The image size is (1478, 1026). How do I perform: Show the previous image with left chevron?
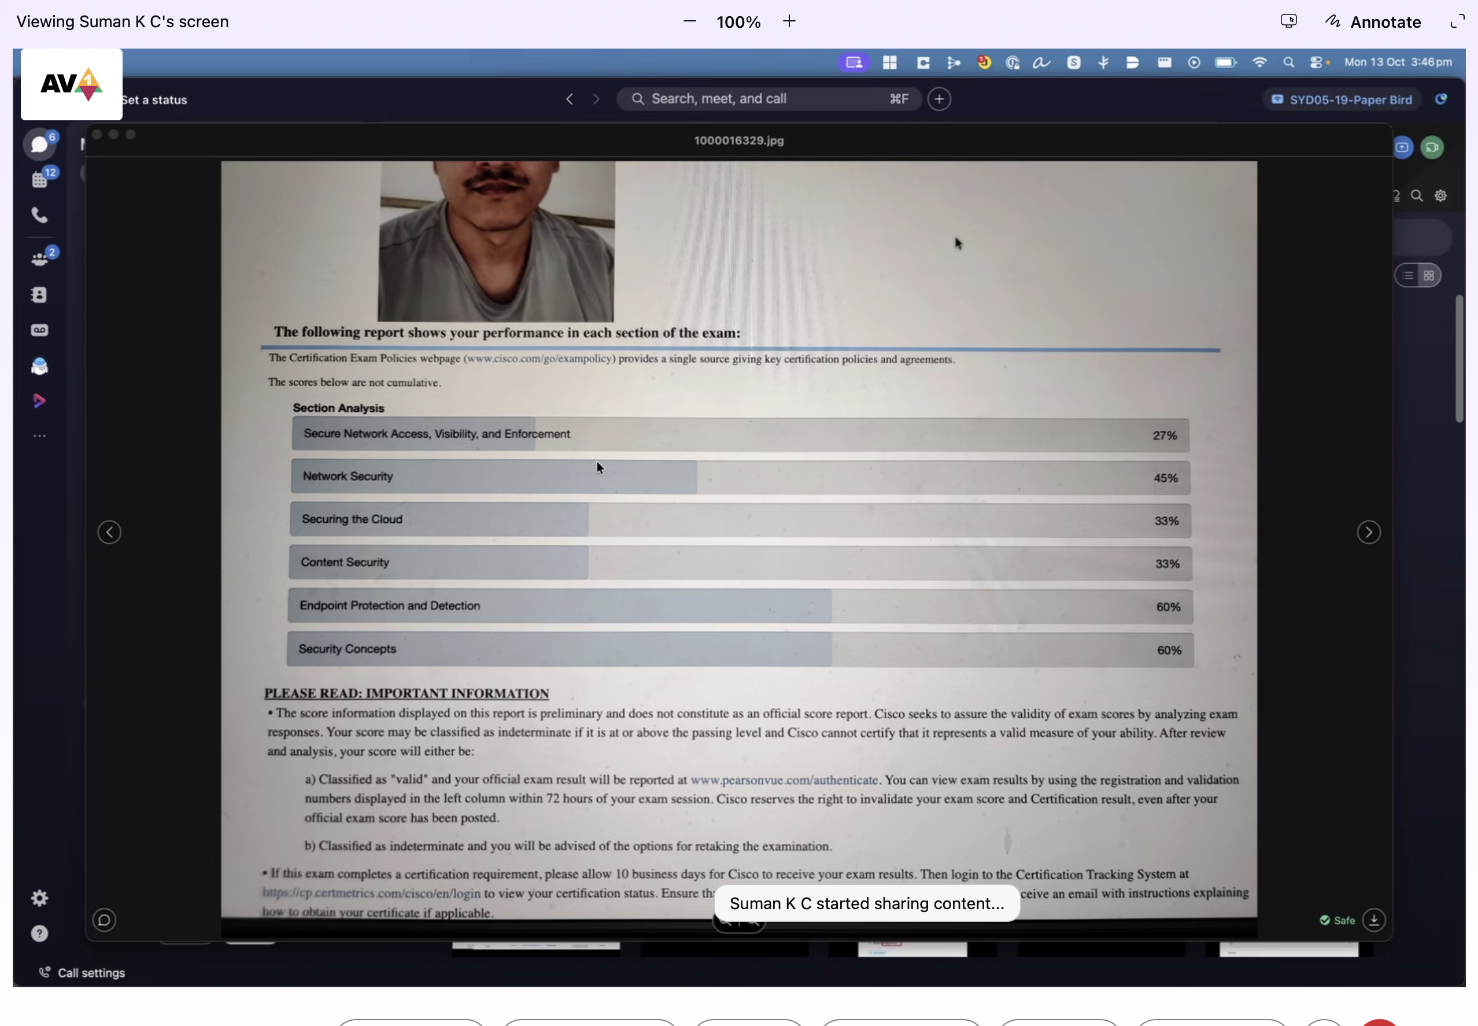pyautogui.click(x=109, y=532)
